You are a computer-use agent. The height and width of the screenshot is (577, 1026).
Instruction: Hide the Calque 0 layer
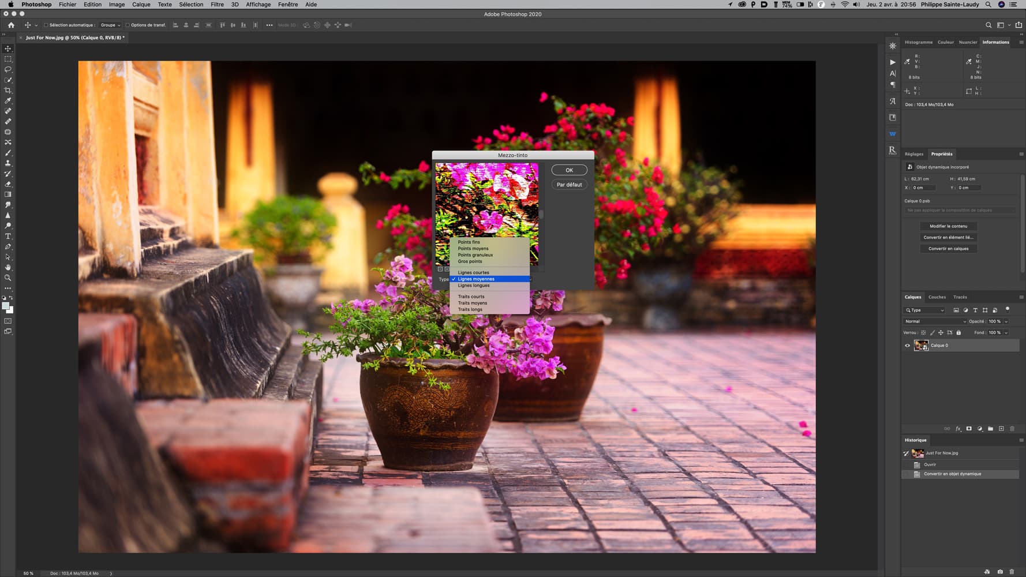907,346
